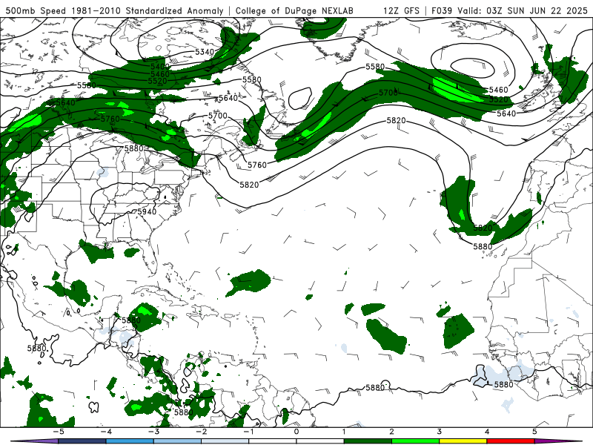Image resolution: width=593 pixels, height=445 pixels.
Task: Click the '500mb Speed 1981-2010 Standardized Anomaly' title
Action: pyautogui.click(x=114, y=10)
